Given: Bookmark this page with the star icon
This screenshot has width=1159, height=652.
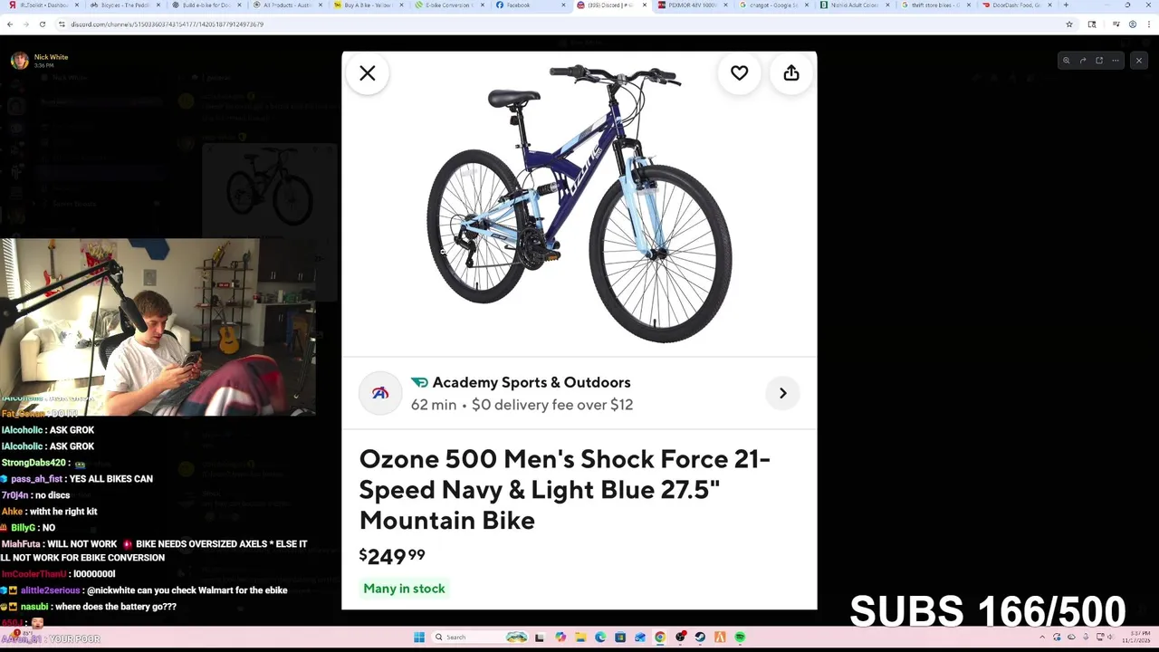Looking at the screenshot, I should [1069, 24].
